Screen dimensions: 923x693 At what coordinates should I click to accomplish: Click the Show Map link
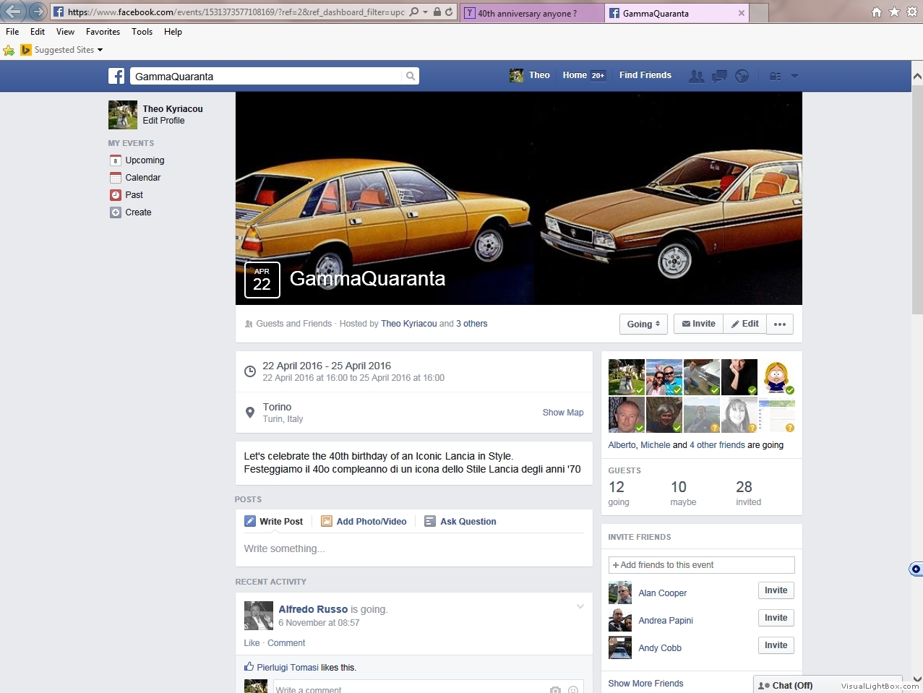click(x=563, y=413)
